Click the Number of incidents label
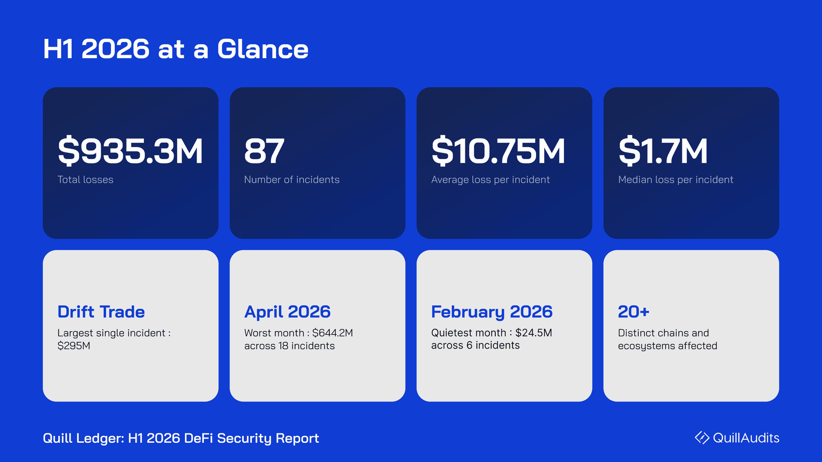The height and width of the screenshot is (462, 822). (x=292, y=180)
